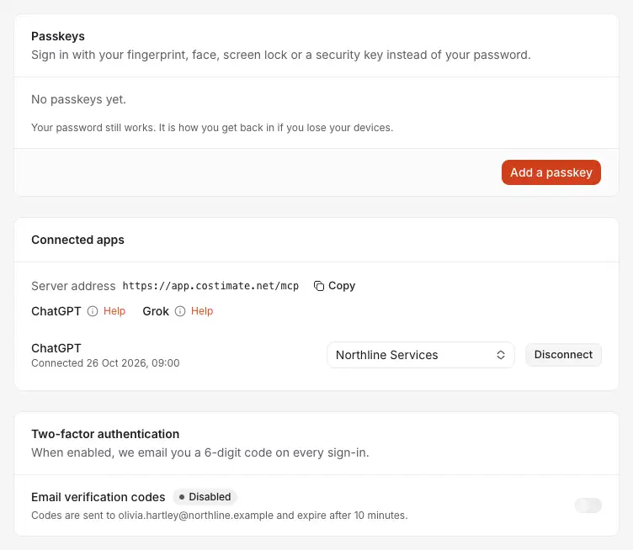
Task: Open the Grok info icon
Action: click(x=180, y=311)
